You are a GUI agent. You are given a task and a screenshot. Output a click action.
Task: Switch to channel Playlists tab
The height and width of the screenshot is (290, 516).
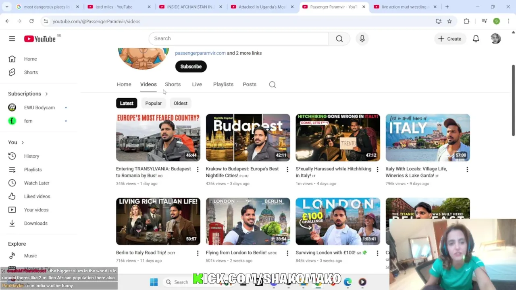click(x=223, y=85)
